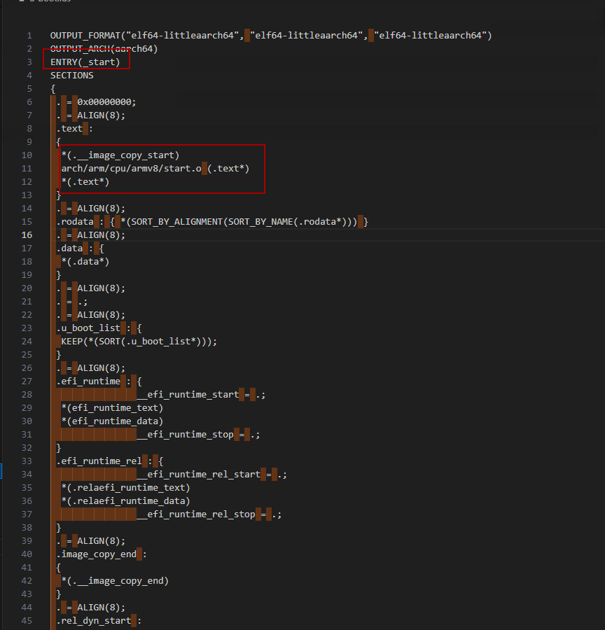
Task: Click *(.relaefi_runtime_data) on line 36
Action: click(125, 500)
